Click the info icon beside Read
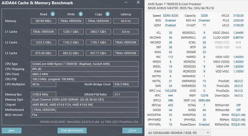 click(x=53, y=14)
